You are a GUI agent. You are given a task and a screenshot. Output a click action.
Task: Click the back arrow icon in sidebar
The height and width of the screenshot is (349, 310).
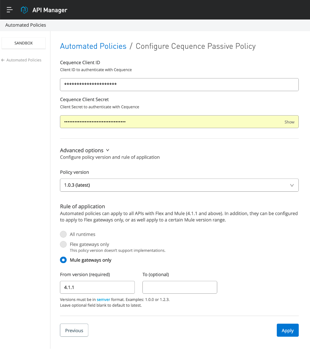(x=3, y=60)
